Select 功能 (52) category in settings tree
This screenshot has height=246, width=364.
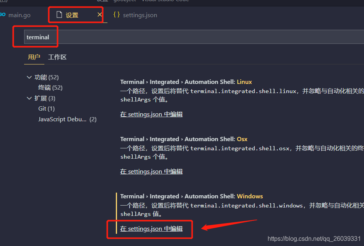(47, 77)
